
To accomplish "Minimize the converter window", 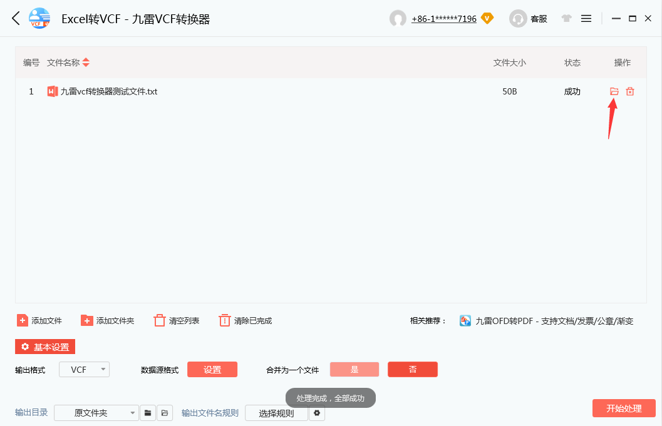I will [x=616, y=19].
